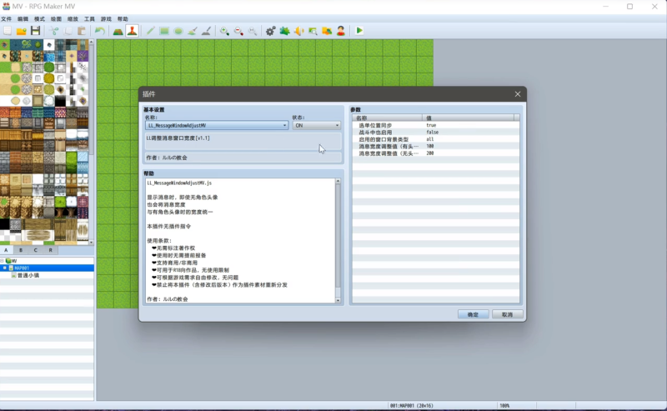Click inside the 帮助 help text area
Image resolution: width=667 pixels, height=411 pixels.
click(241, 241)
